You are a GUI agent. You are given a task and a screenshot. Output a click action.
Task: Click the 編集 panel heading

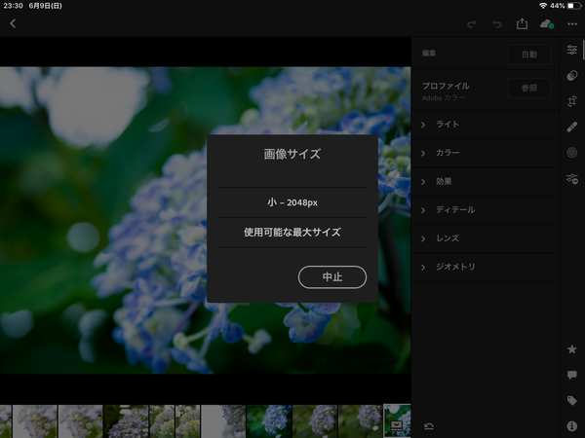point(429,54)
